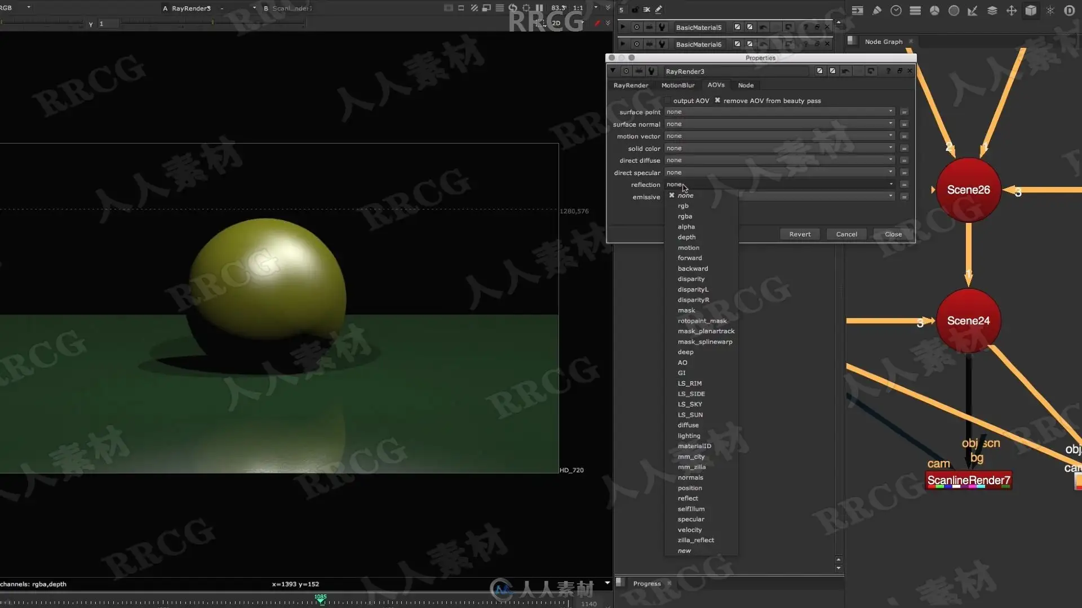Open the direct diffuse channel dropdown
This screenshot has height=608, width=1082.
[x=779, y=160]
